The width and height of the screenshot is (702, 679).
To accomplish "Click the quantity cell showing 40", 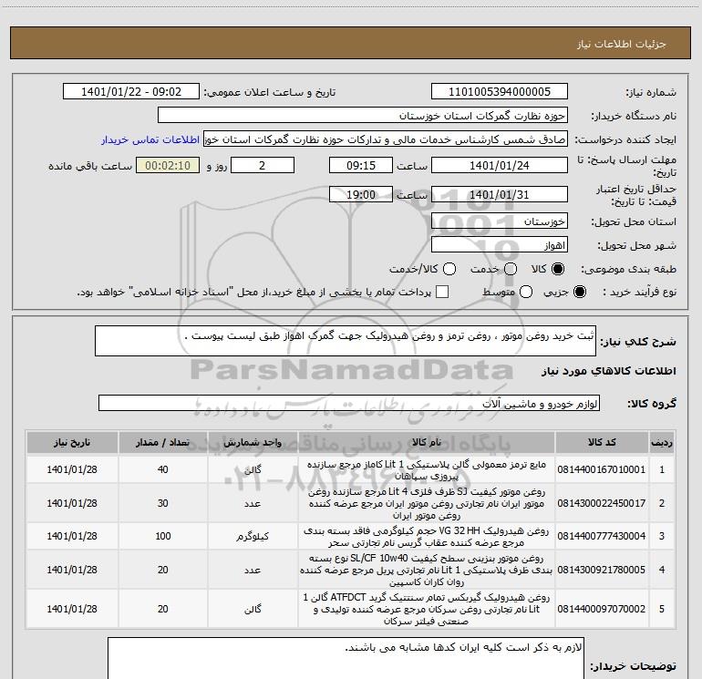I will 162,469.
